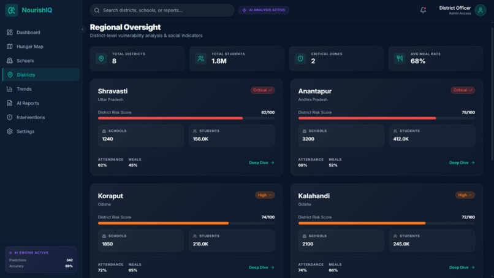This screenshot has height=278, width=494.
Task: Click the Avg Meal Rate utensils icon
Action: coord(400,58)
